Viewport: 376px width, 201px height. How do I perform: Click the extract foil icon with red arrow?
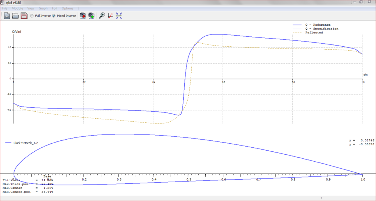click(83, 16)
